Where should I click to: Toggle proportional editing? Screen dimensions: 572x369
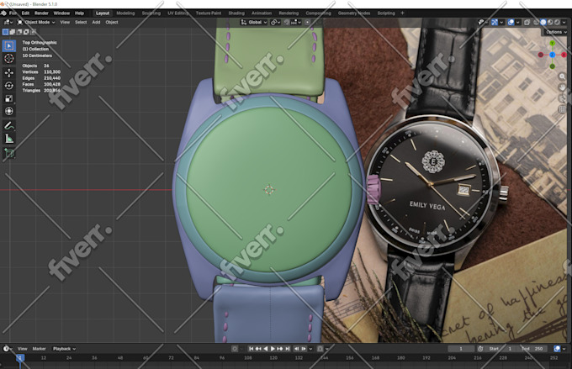[308, 22]
